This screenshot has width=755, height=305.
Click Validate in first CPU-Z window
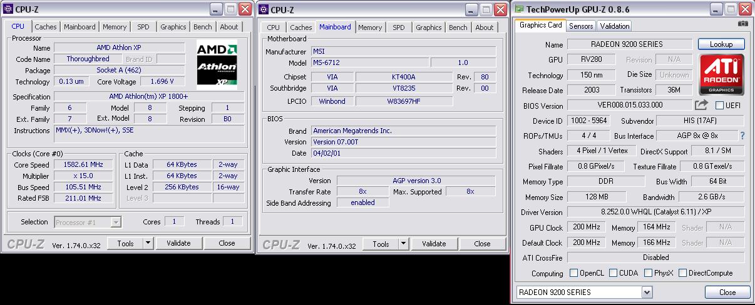pyautogui.click(x=178, y=243)
